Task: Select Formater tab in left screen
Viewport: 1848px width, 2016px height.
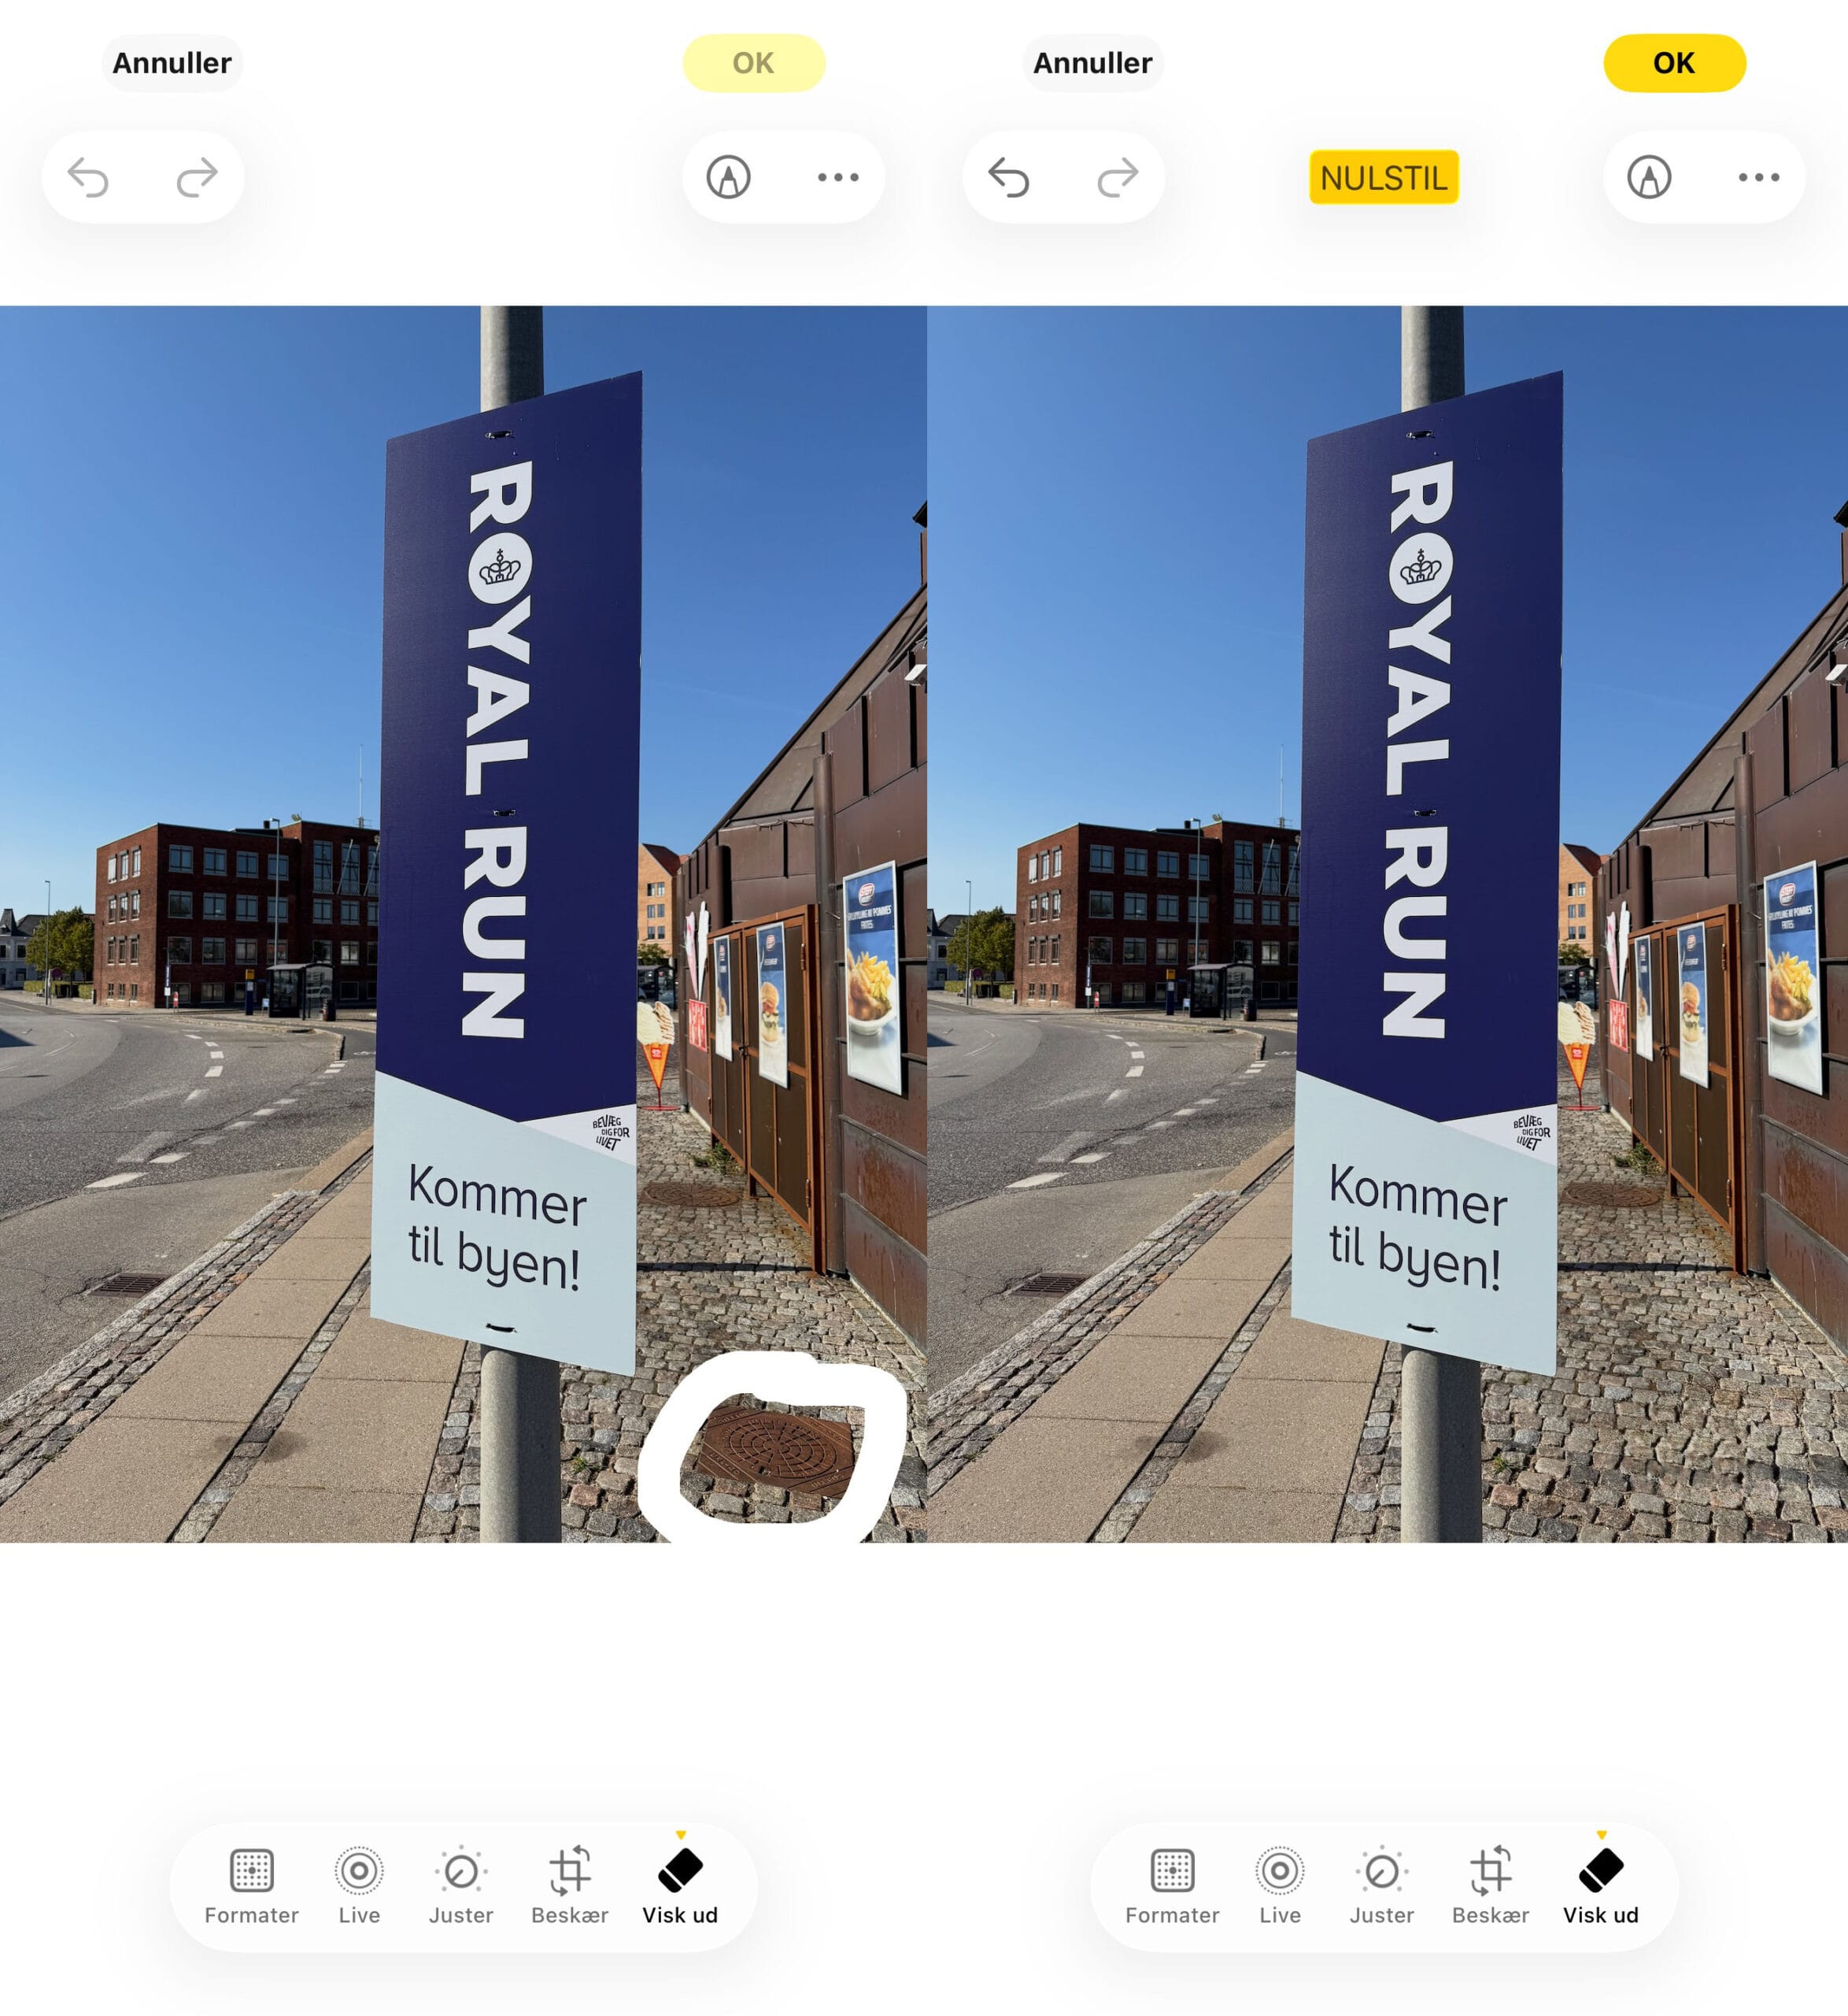Action: point(252,1886)
